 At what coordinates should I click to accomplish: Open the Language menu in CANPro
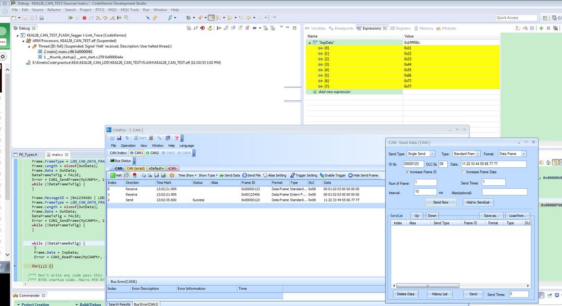(186, 145)
